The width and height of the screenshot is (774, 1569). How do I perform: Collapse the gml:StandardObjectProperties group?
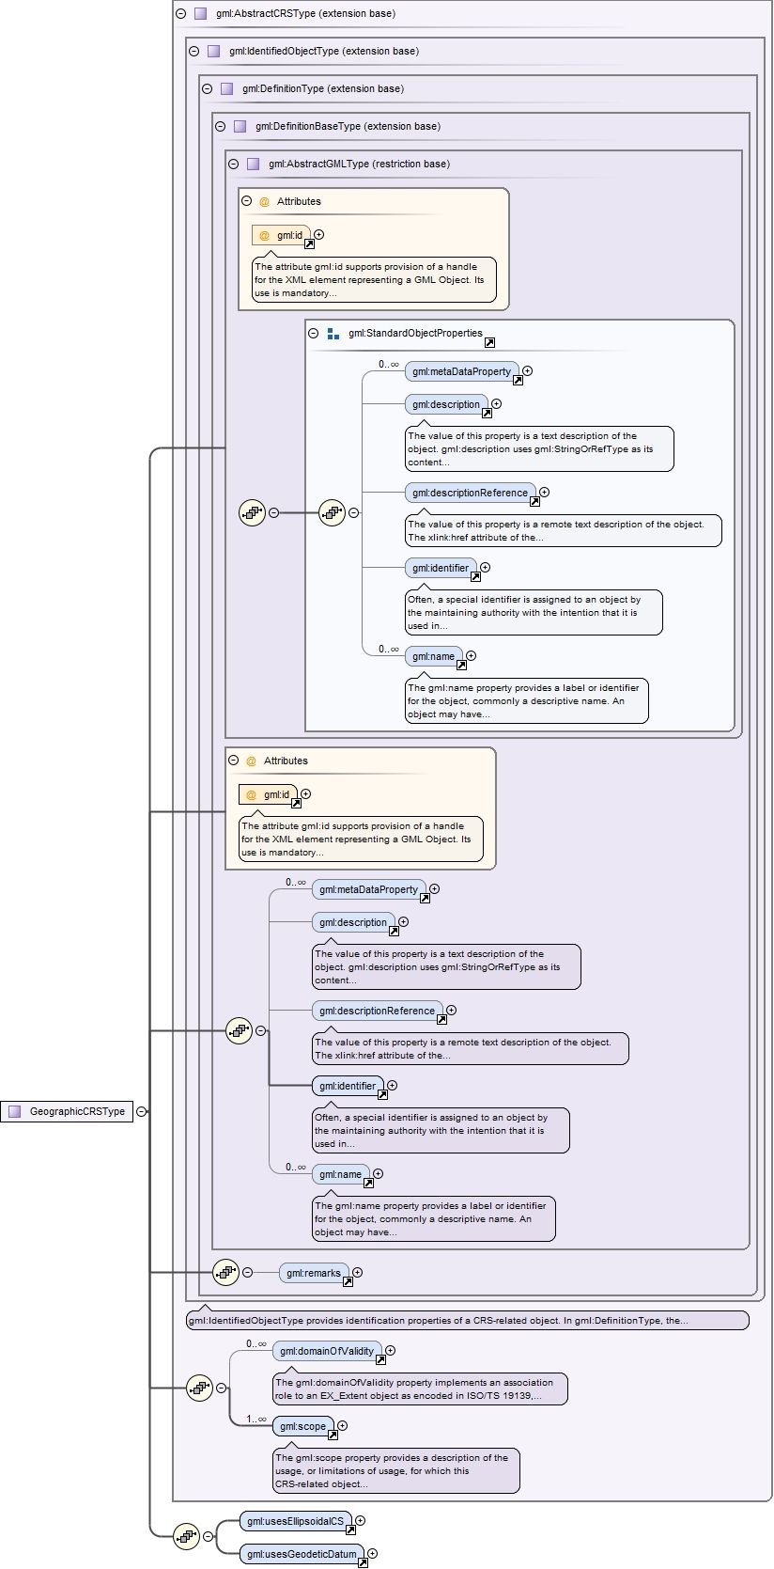coord(314,333)
